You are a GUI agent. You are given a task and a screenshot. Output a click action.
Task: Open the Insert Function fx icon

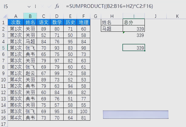click(57, 6)
